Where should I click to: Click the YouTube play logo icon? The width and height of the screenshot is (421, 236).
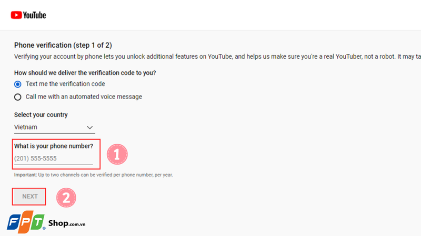click(x=16, y=15)
